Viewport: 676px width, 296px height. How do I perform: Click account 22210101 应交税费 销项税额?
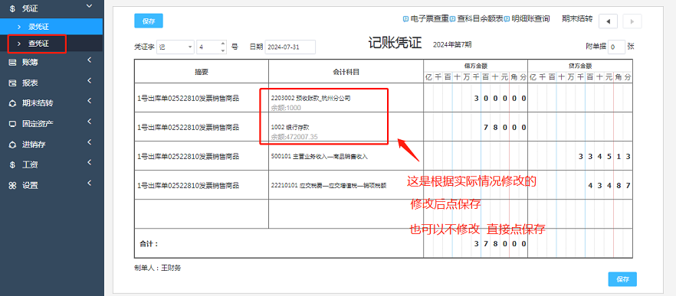tap(329, 186)
